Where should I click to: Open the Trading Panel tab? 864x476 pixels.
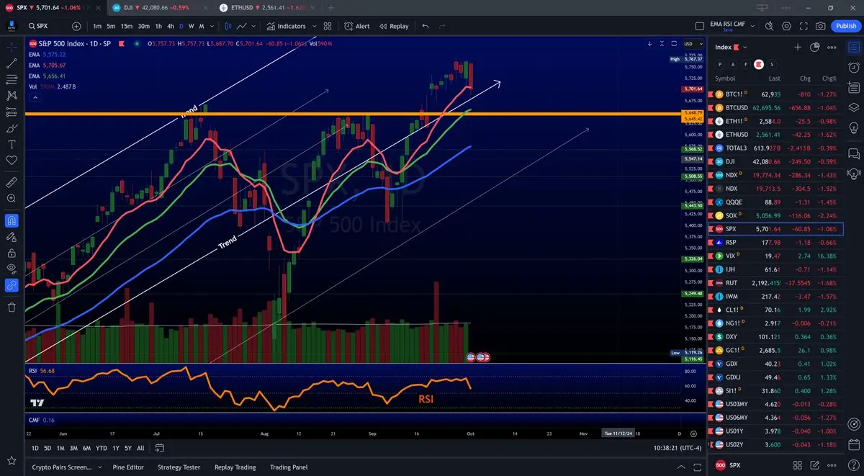tap(289, 467)
